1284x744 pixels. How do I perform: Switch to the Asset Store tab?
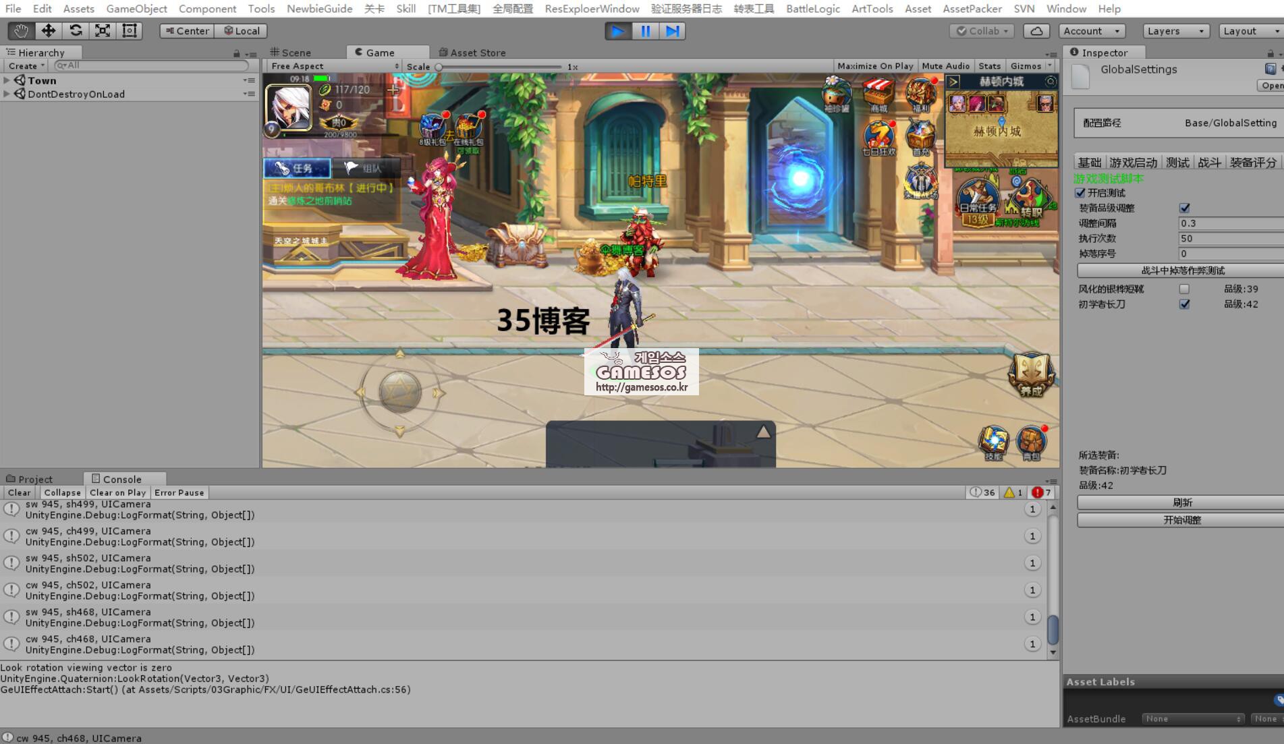click(472, 53)
